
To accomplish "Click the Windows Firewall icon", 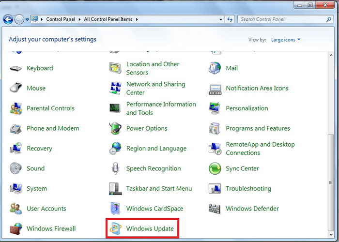I will tap(16, 228).
